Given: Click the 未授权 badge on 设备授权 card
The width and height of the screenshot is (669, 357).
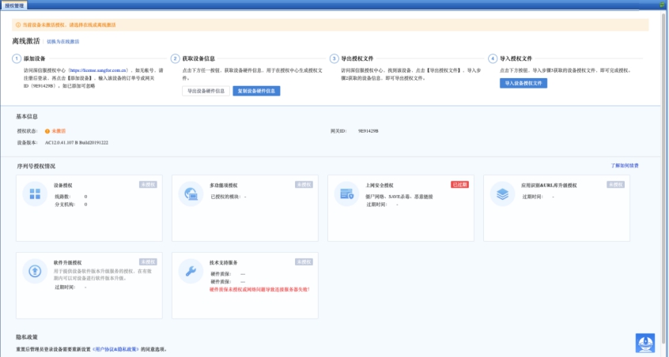Looking at the screenshot, I should tap(148, 184).
